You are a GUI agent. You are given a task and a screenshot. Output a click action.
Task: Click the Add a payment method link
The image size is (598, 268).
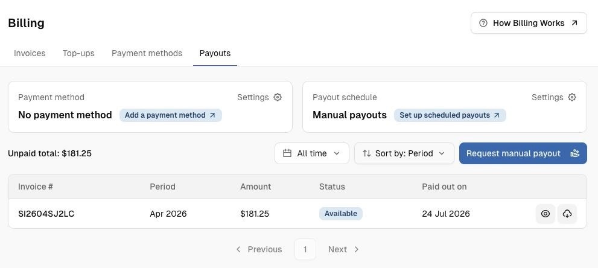tap(171, 115)
